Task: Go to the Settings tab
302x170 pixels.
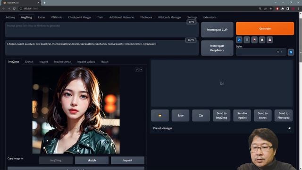Action: [192, 17]
